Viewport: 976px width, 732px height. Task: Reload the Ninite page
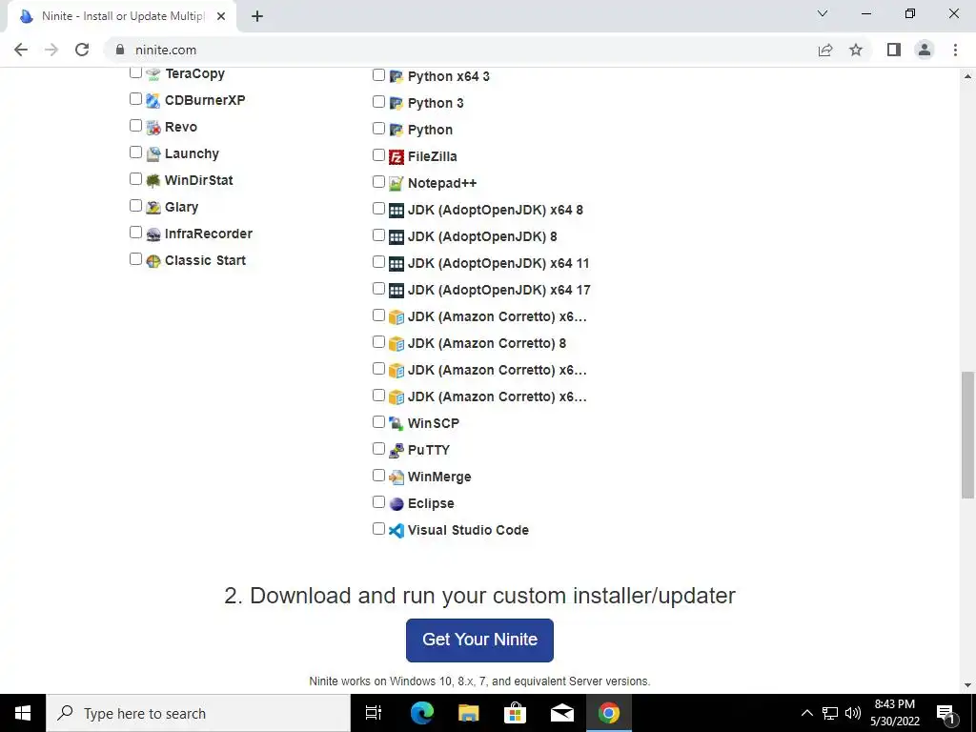(82, 50)
